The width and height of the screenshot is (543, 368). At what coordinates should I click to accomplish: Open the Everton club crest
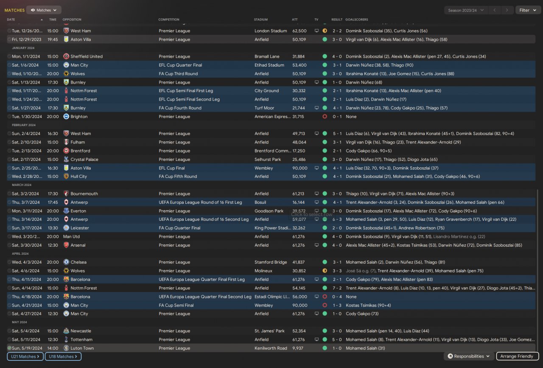tap(66, 211)
